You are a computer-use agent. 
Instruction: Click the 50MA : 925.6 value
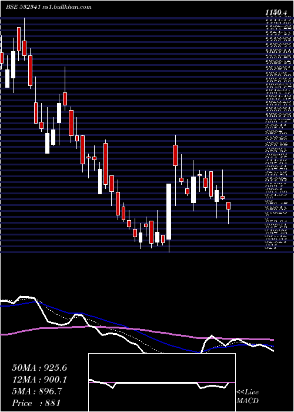[x=39, y=368]
